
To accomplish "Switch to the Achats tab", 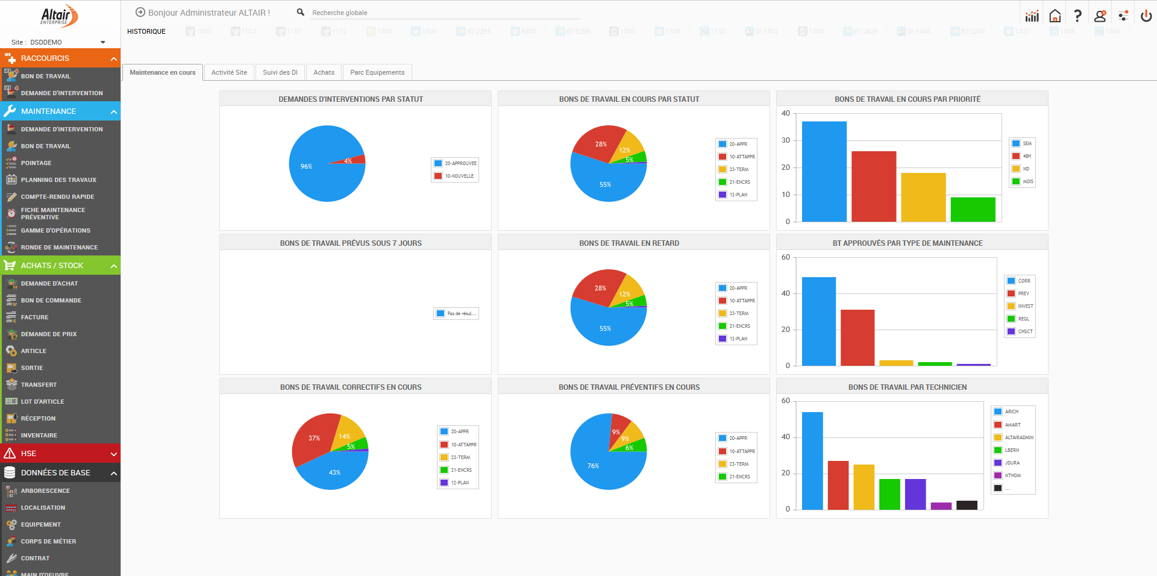I will pos(324,72).
